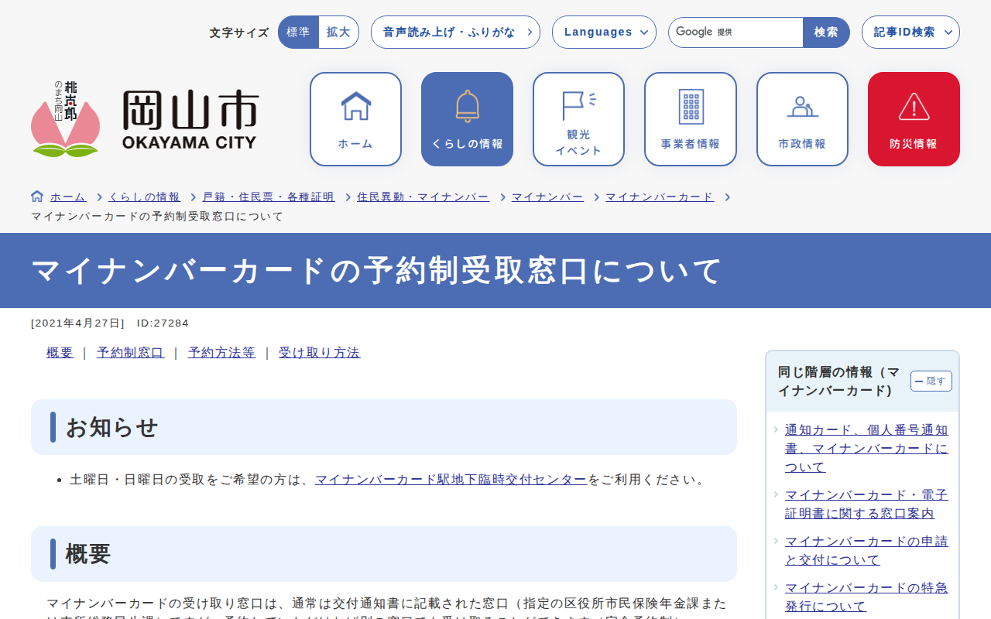Open the building icon 事業者情報 tile
The image size is (991, 619).
[x=690, y=119]
